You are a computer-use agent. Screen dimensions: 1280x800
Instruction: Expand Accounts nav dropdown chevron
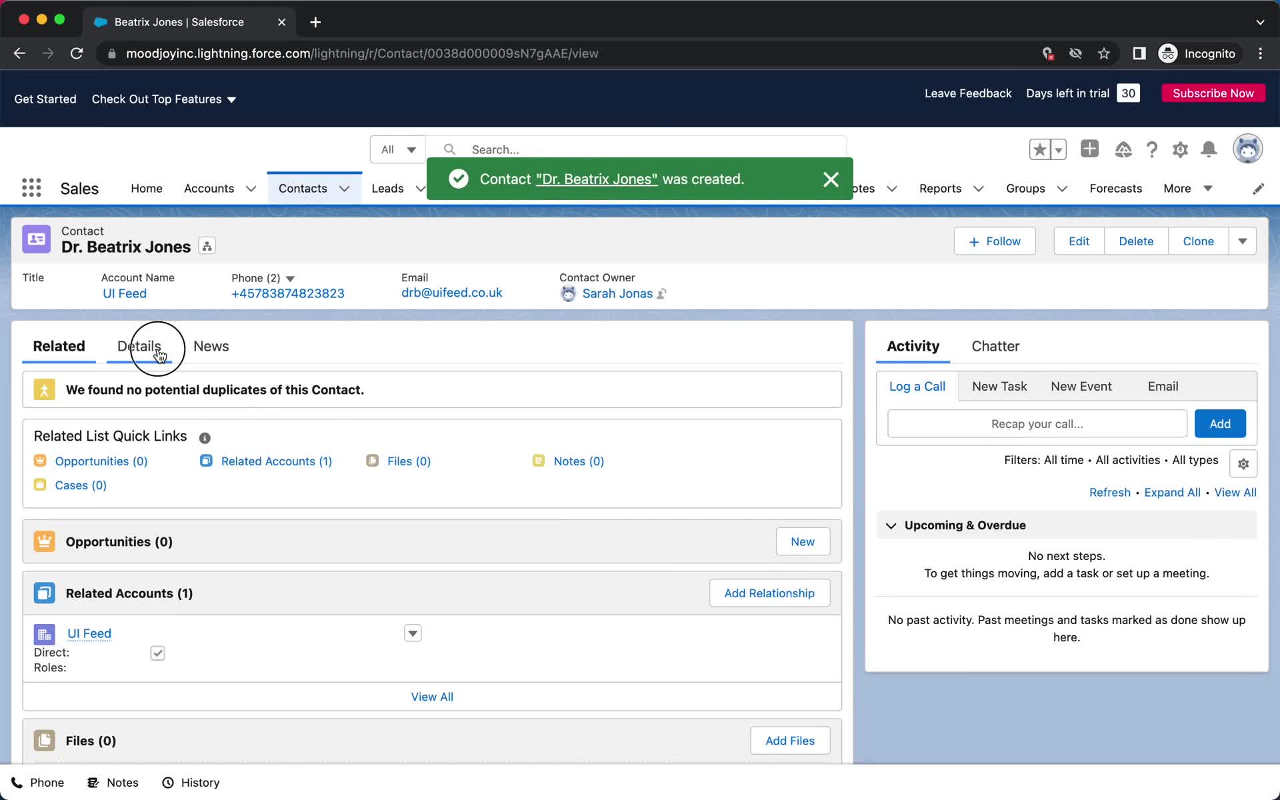pyautogui.click(x=251, y=189)
